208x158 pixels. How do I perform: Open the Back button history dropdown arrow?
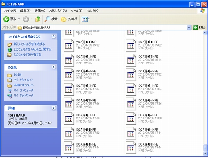19,19
